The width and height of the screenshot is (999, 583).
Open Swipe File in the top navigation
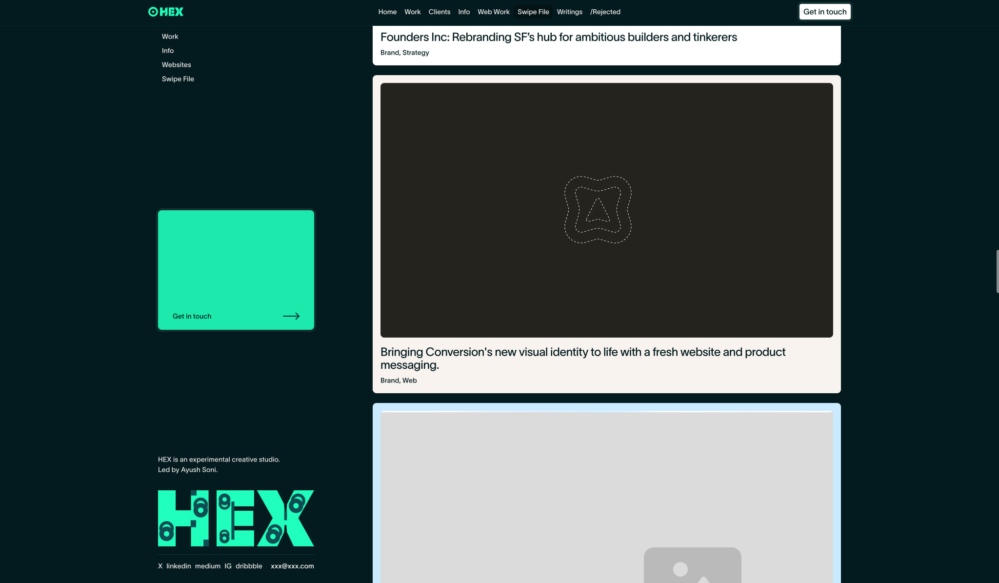pyautogui.click(x=533, y=12)
